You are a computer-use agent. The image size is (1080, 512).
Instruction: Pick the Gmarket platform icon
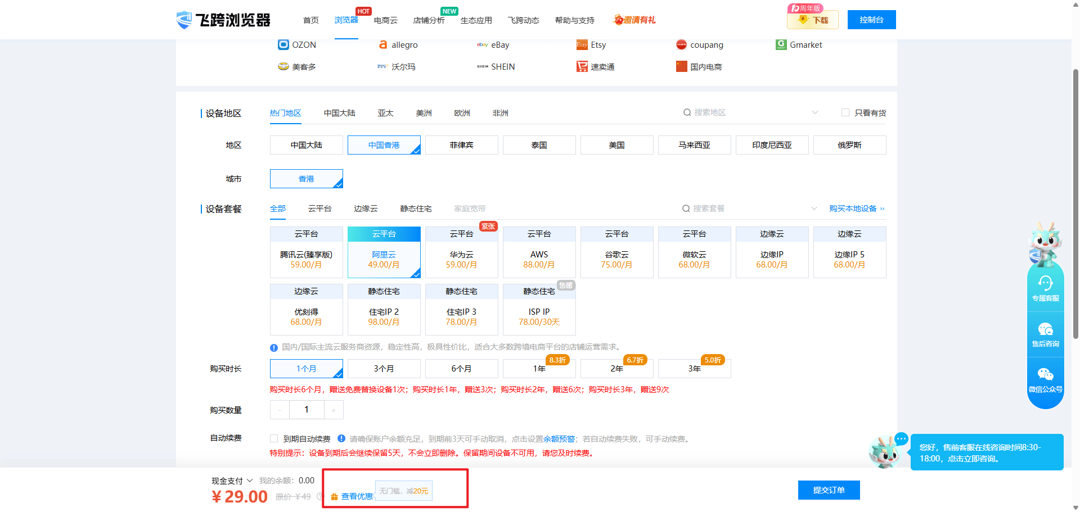click(781, 45)
